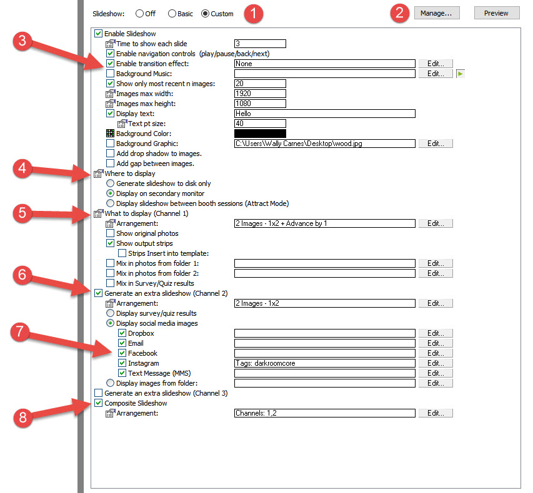Select Display social media images option
This screenshot has width=533, height=493.
pyautogui.click(x=110, y=323)
